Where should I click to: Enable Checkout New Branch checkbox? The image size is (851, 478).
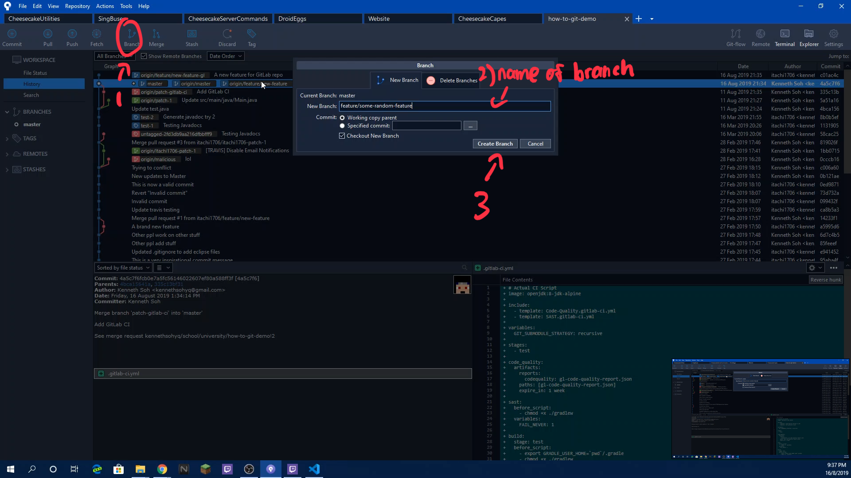tap(342, 135)
